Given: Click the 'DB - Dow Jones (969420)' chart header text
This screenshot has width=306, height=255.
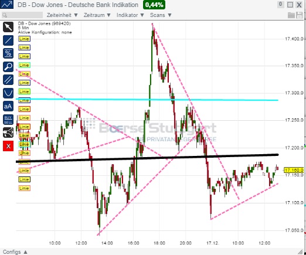Looking at the screenshot, I should (44, 23).
